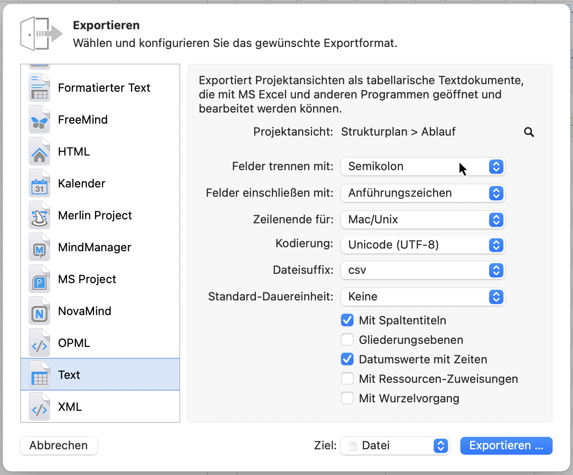Disable the Mit Spaltentiteln checkbox

347,319
